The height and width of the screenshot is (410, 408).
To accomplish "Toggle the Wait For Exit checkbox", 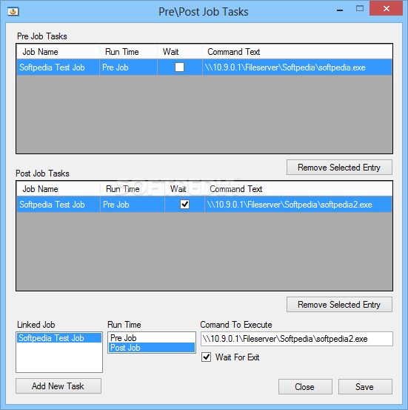I will (206, 357).
